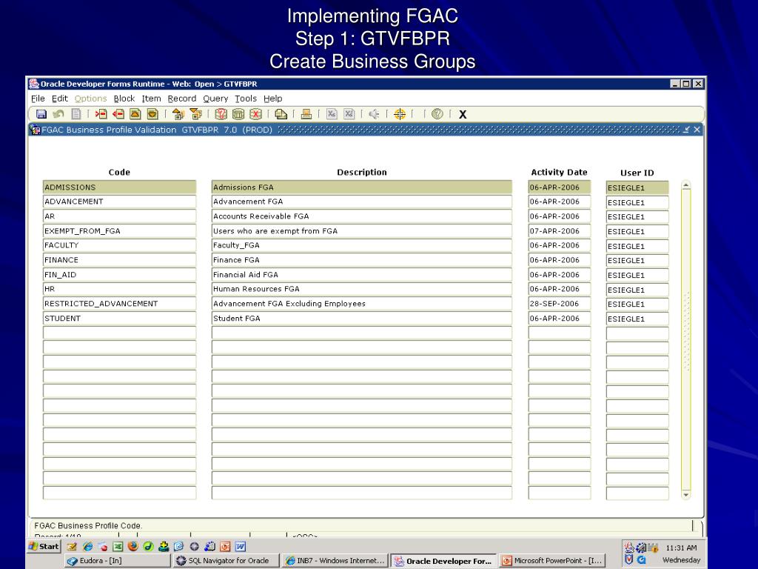
Task: Click the Excel quick launch icon
Action: pyautogui.click(x=118, y=546)
